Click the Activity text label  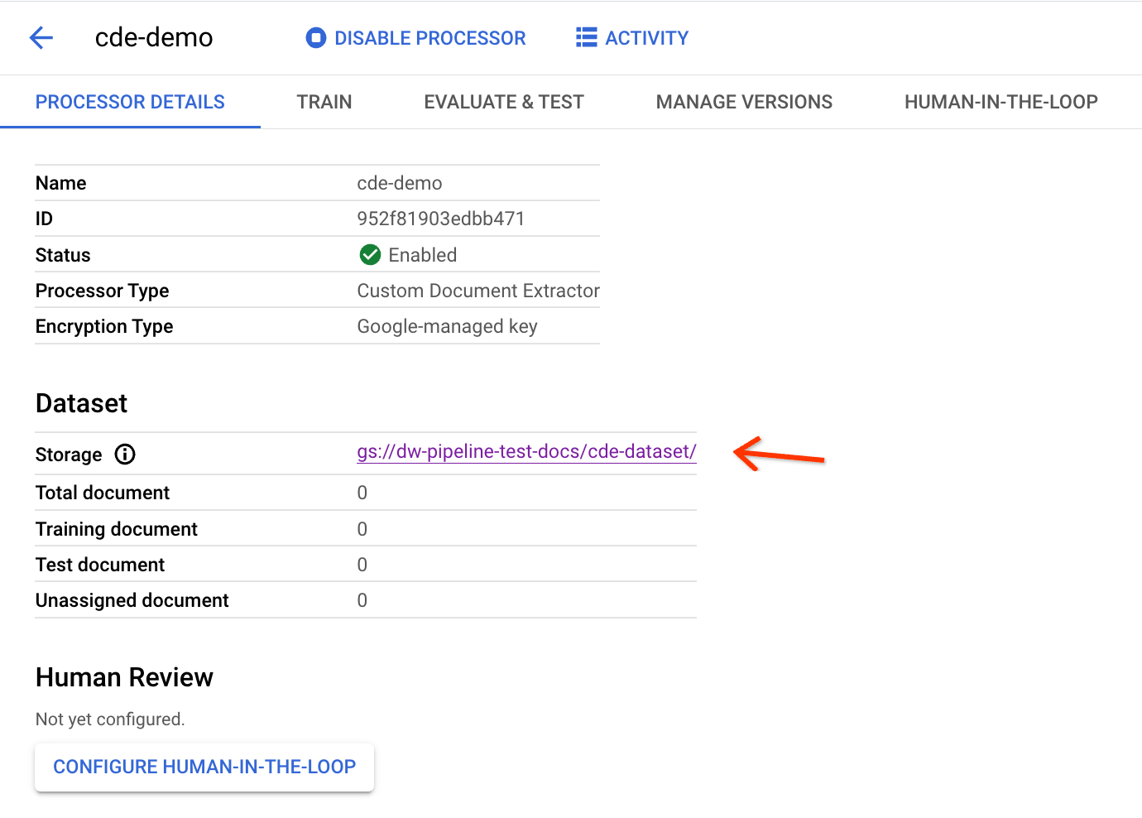pos(646,38)
